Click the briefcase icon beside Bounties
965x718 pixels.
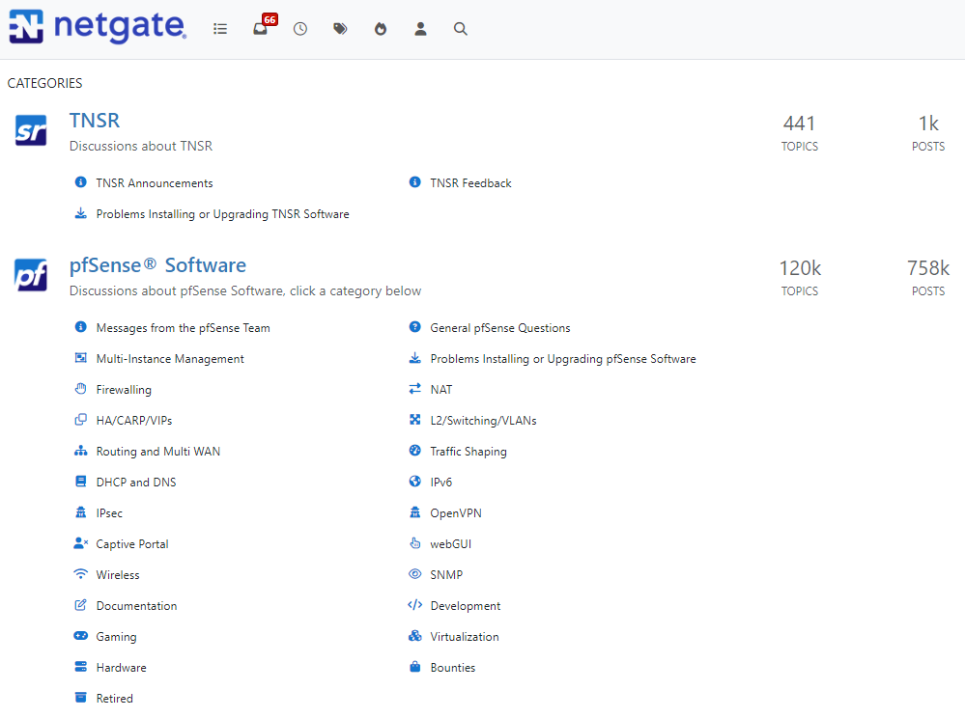(x=414, y=666)
